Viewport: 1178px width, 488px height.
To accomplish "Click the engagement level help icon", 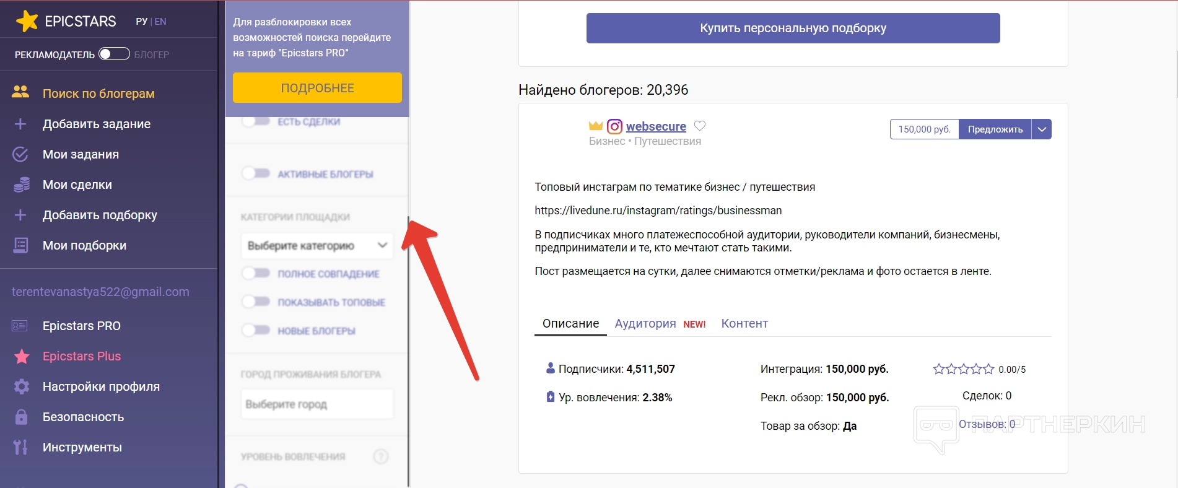I will click(x=381, y=456).
